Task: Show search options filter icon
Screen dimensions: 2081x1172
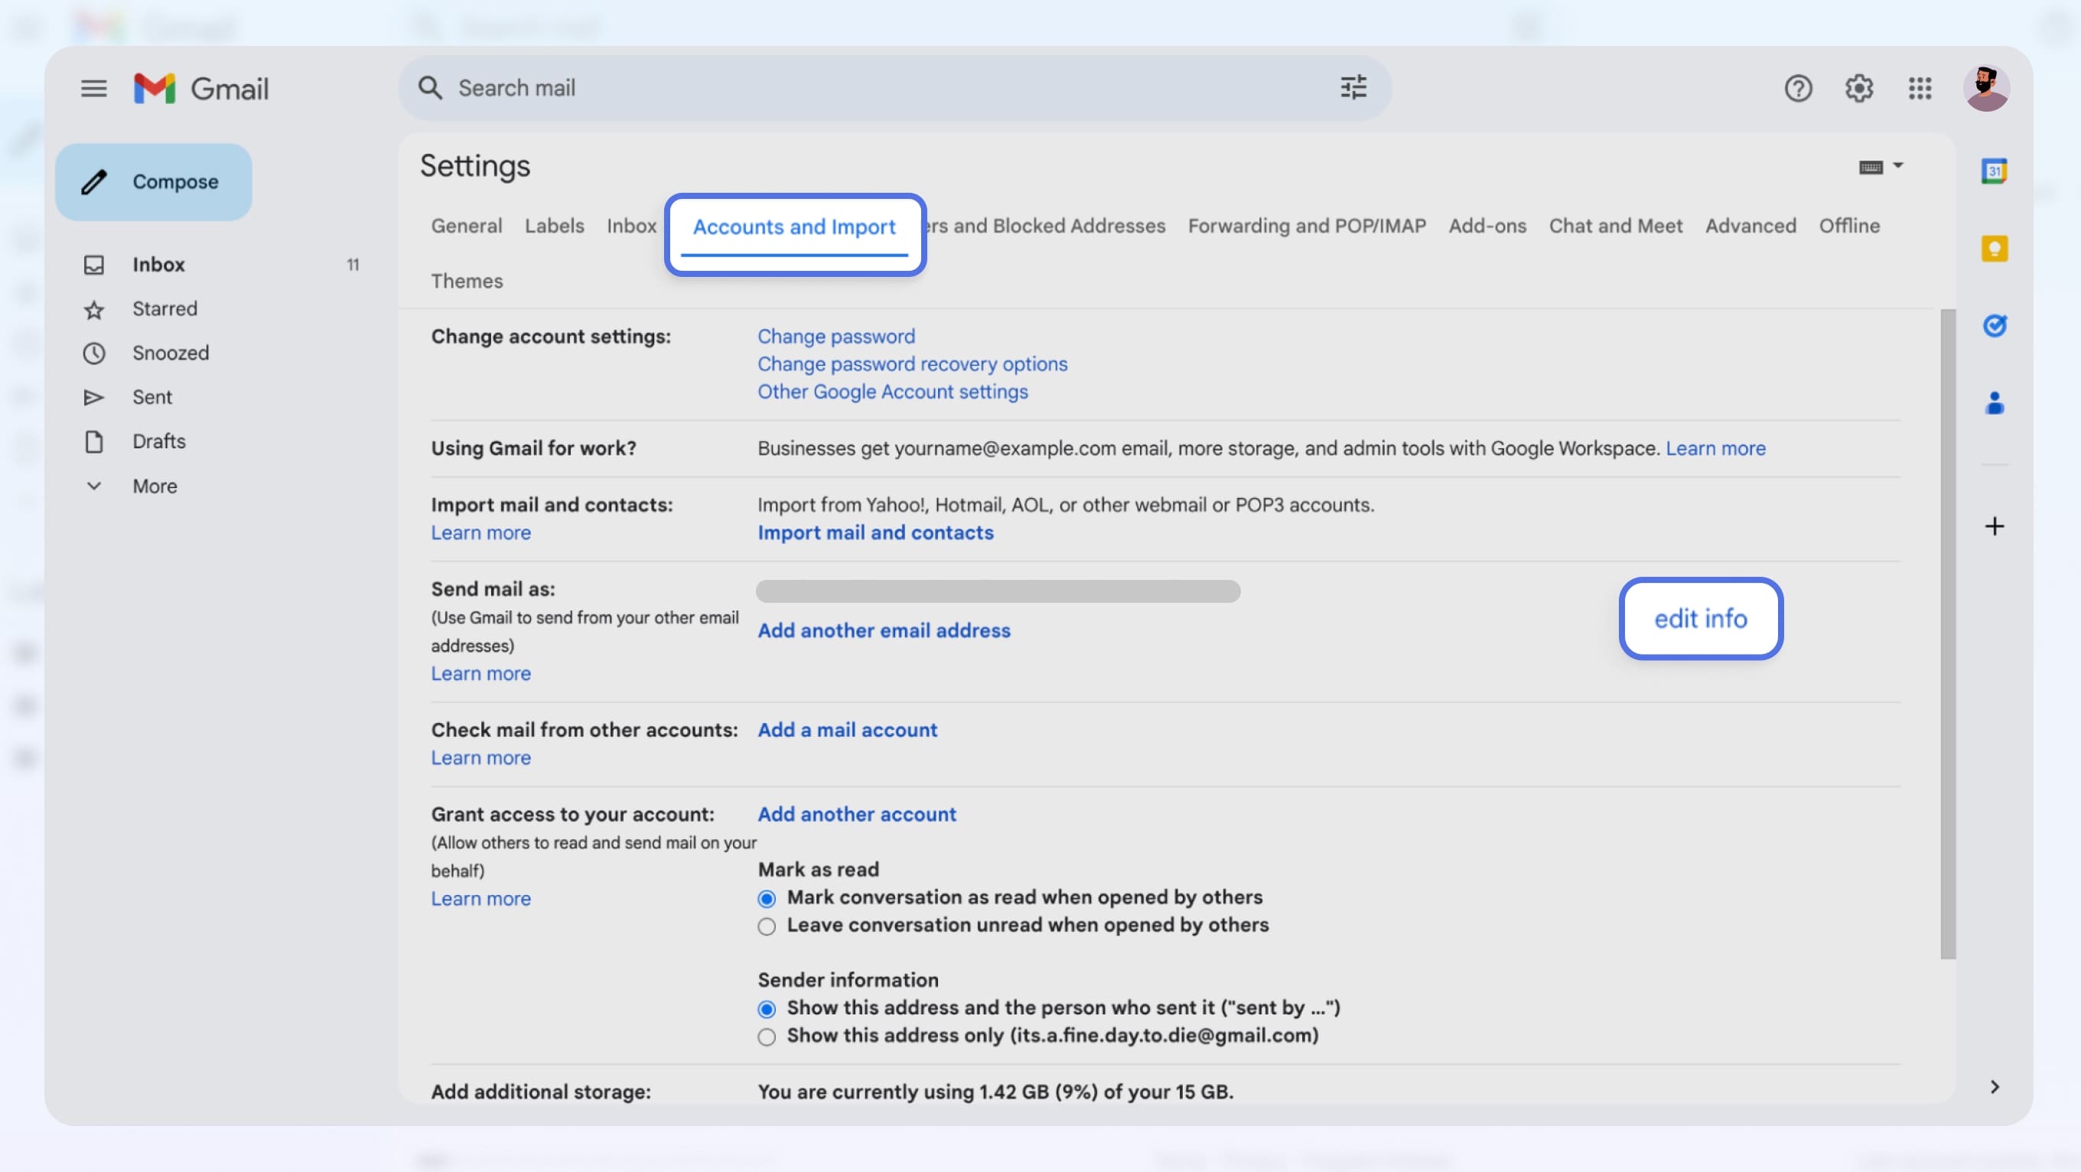Action: pyautogui.click(x=1353, y=87)
